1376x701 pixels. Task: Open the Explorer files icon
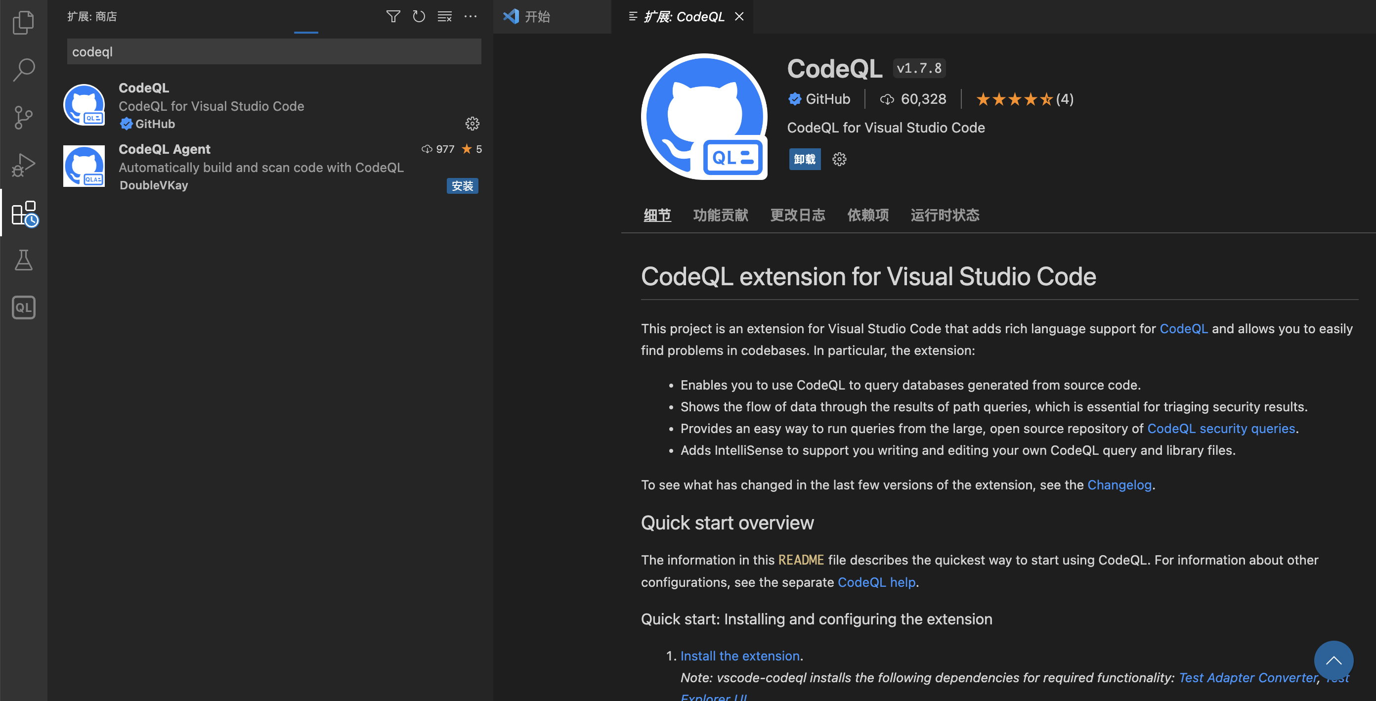pyautogui.click(x=24, y=22)
